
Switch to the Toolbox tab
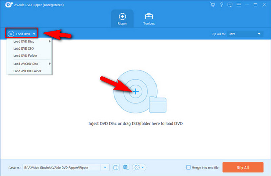(149, 19)
